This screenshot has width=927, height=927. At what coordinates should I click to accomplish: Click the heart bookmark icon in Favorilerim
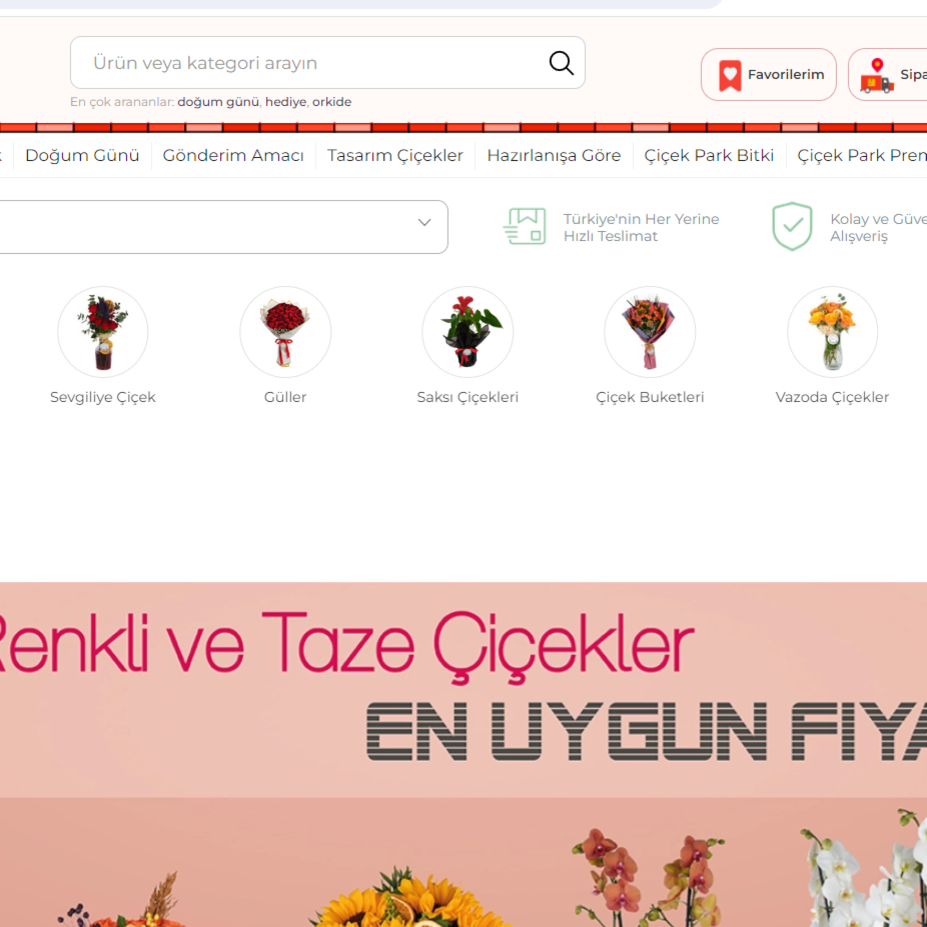pos(730,75)
